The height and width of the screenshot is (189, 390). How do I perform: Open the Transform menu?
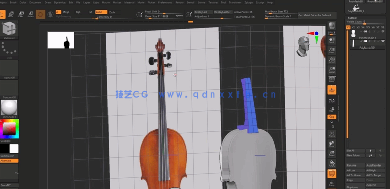click(x=235, y=2)
